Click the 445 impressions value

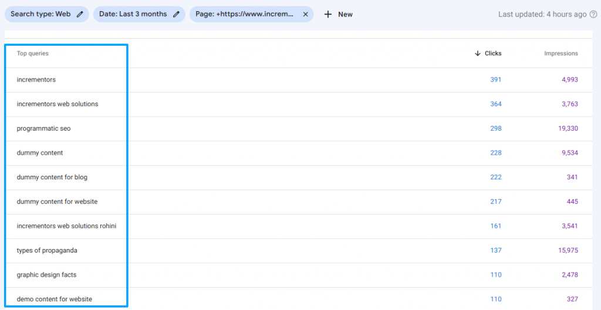(572, 202)
